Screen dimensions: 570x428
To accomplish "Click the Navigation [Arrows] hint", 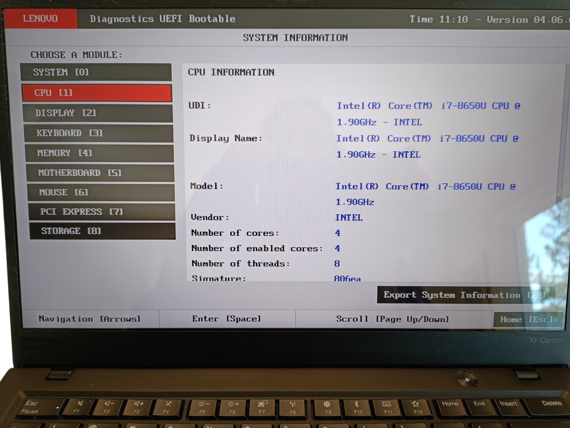I will (x=90, y=319).
